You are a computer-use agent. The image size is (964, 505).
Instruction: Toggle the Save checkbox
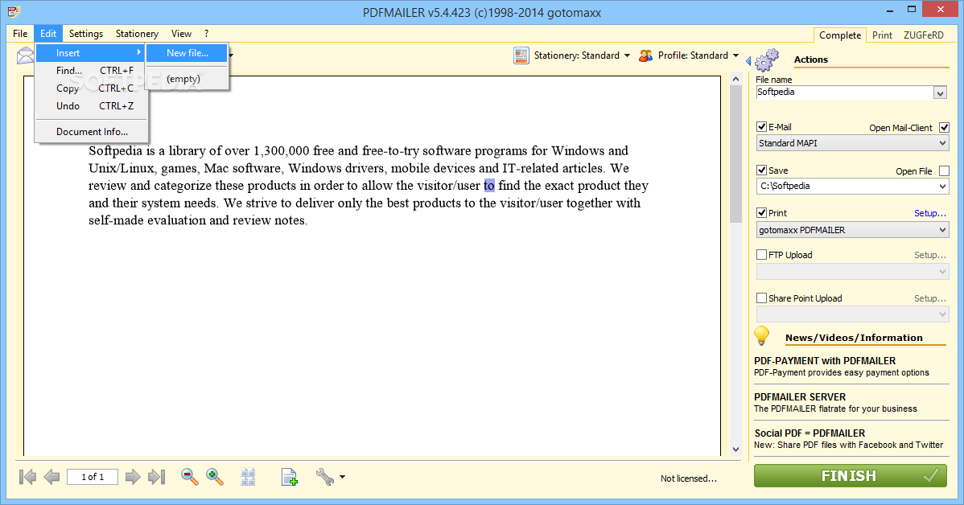pyautogui.click(x=762, y=170)
